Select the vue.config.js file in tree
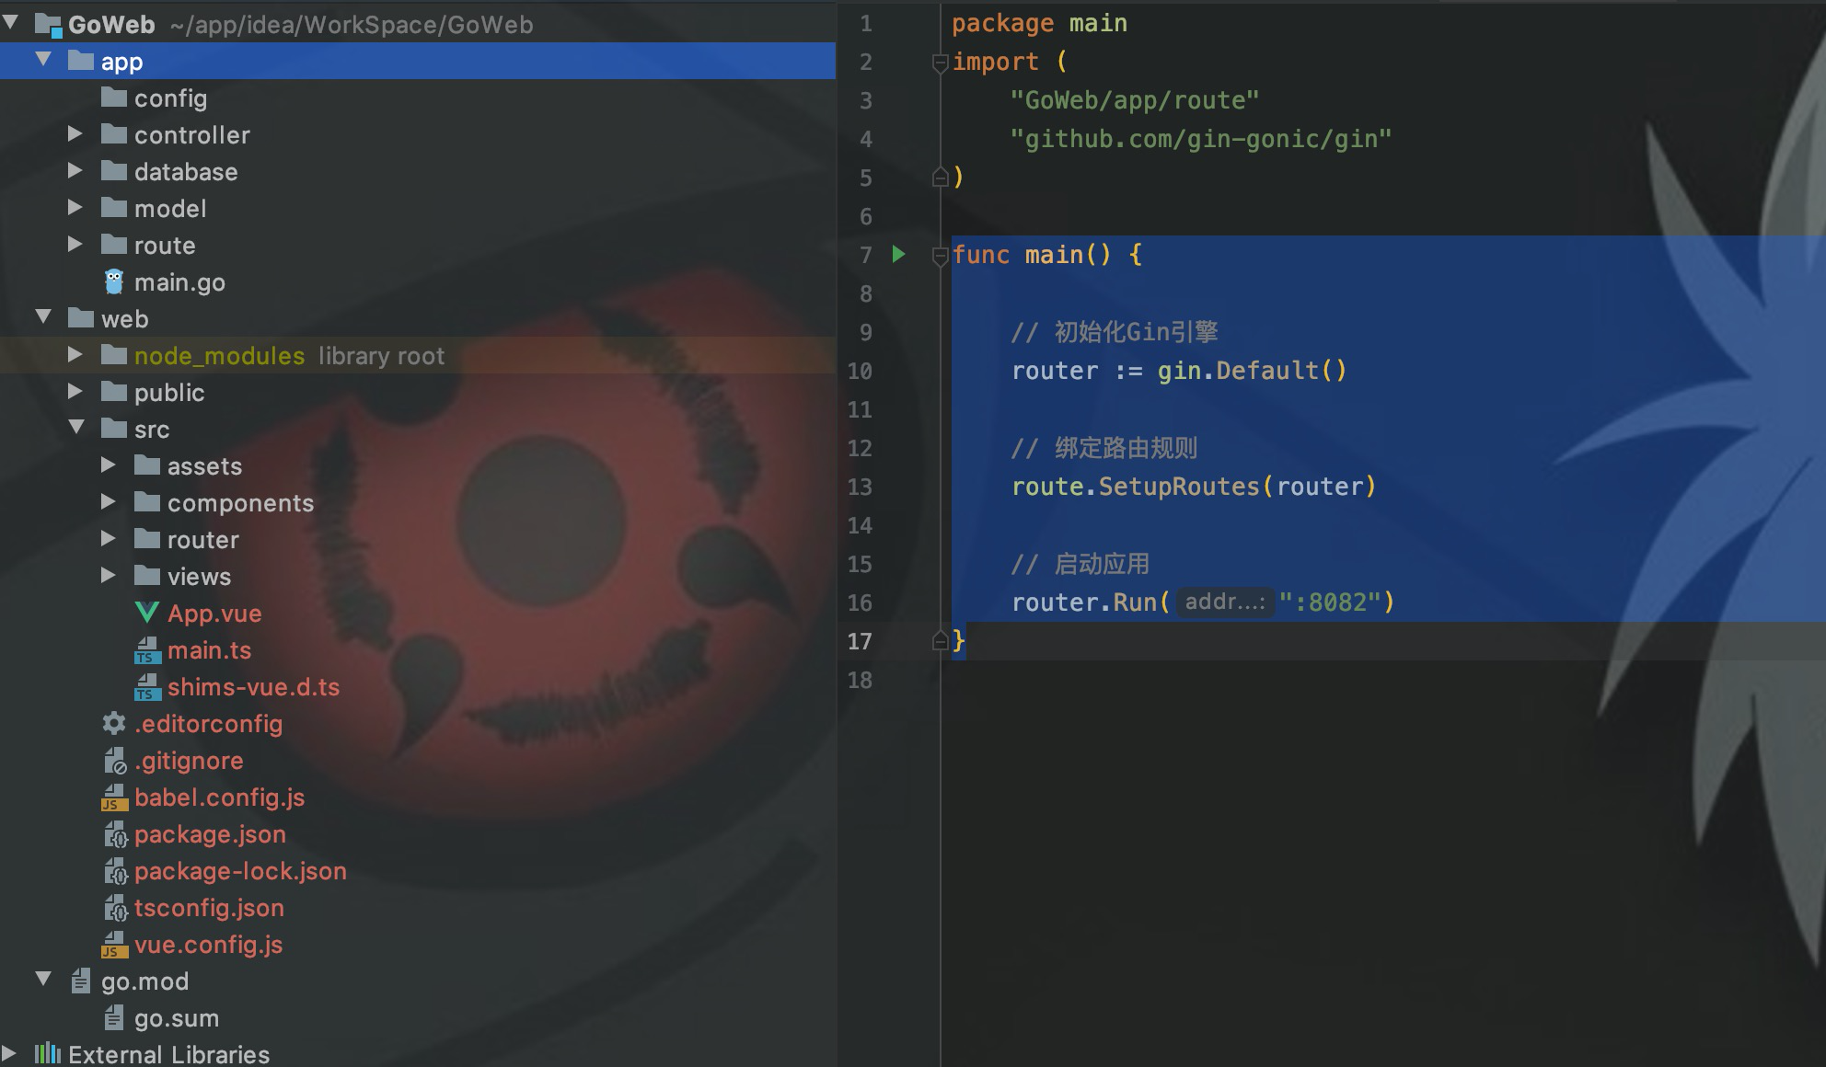 point(208,945)
